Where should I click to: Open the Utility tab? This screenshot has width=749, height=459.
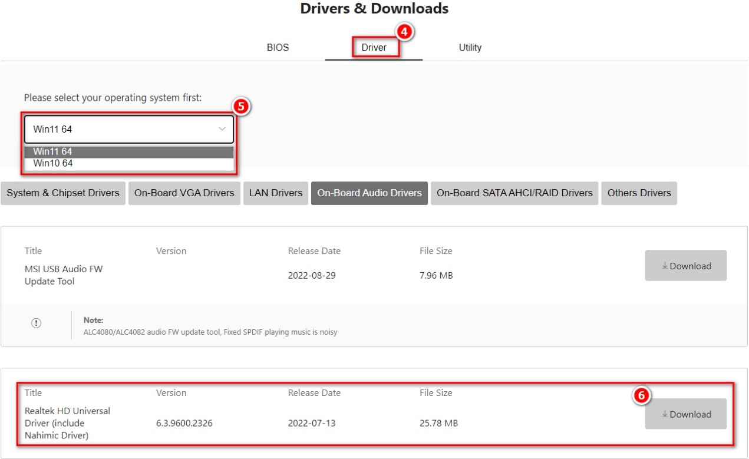(470, 48)
